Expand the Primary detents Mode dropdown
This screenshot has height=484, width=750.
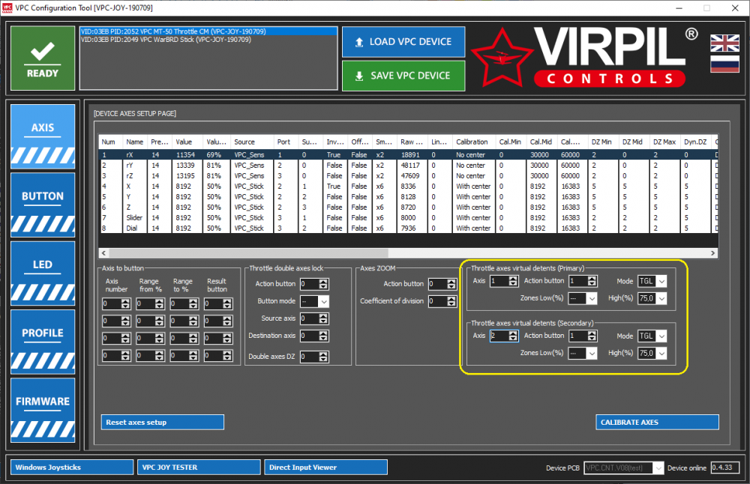(x=652, y=282)
